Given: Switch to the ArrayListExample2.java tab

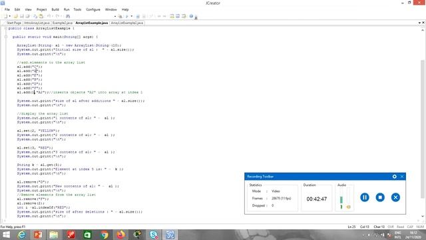Looking at the screenshot, I should [127, 23].
